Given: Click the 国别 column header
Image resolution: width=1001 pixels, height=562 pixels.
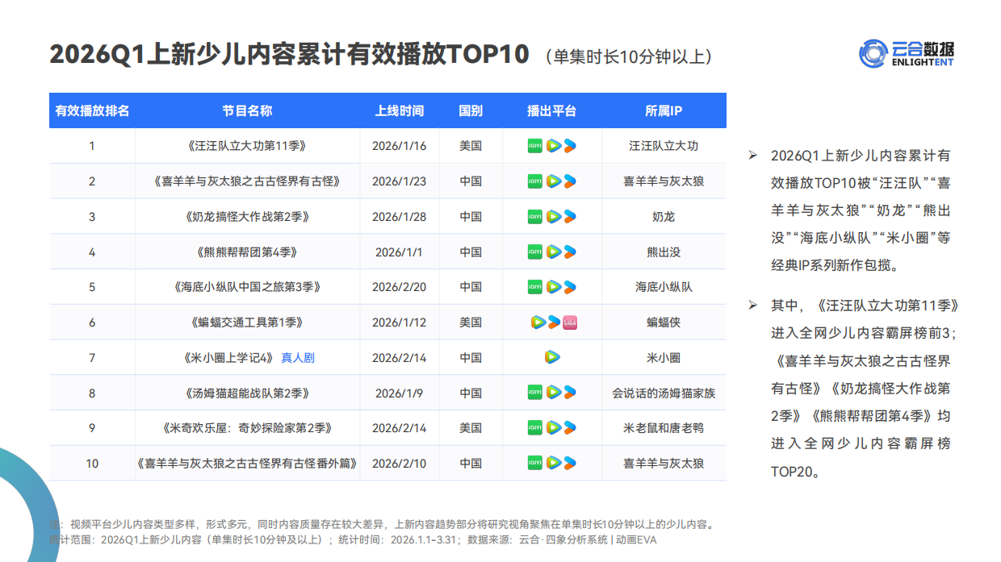Looking at the screenshot, I should pos(471,110).
